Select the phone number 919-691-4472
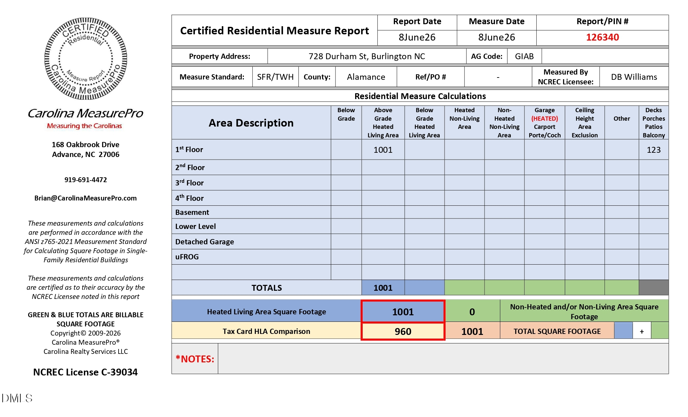The width and height of the screenshot is (688, 417). tap(86, 180)
